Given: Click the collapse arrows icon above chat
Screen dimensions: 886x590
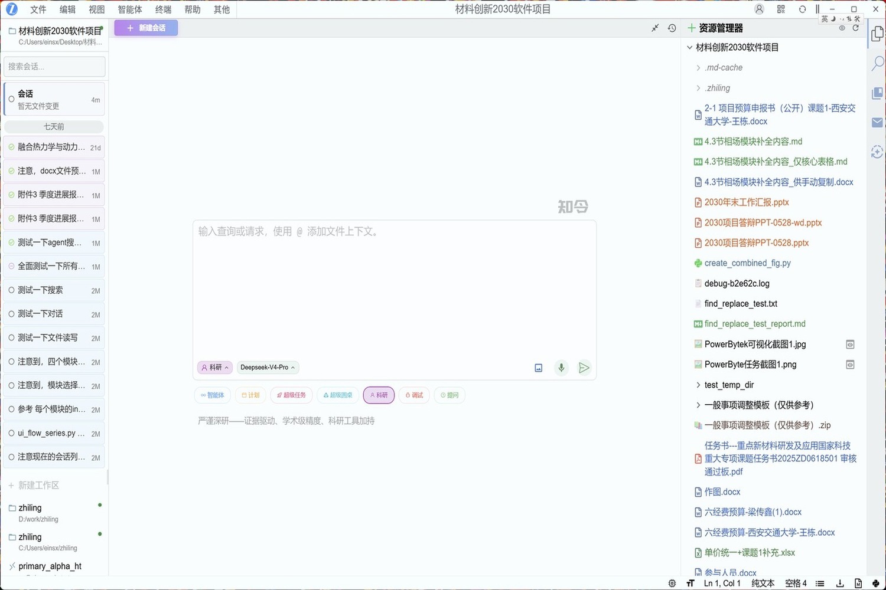Looking at the screenshot, I should (x=655, y=28).
